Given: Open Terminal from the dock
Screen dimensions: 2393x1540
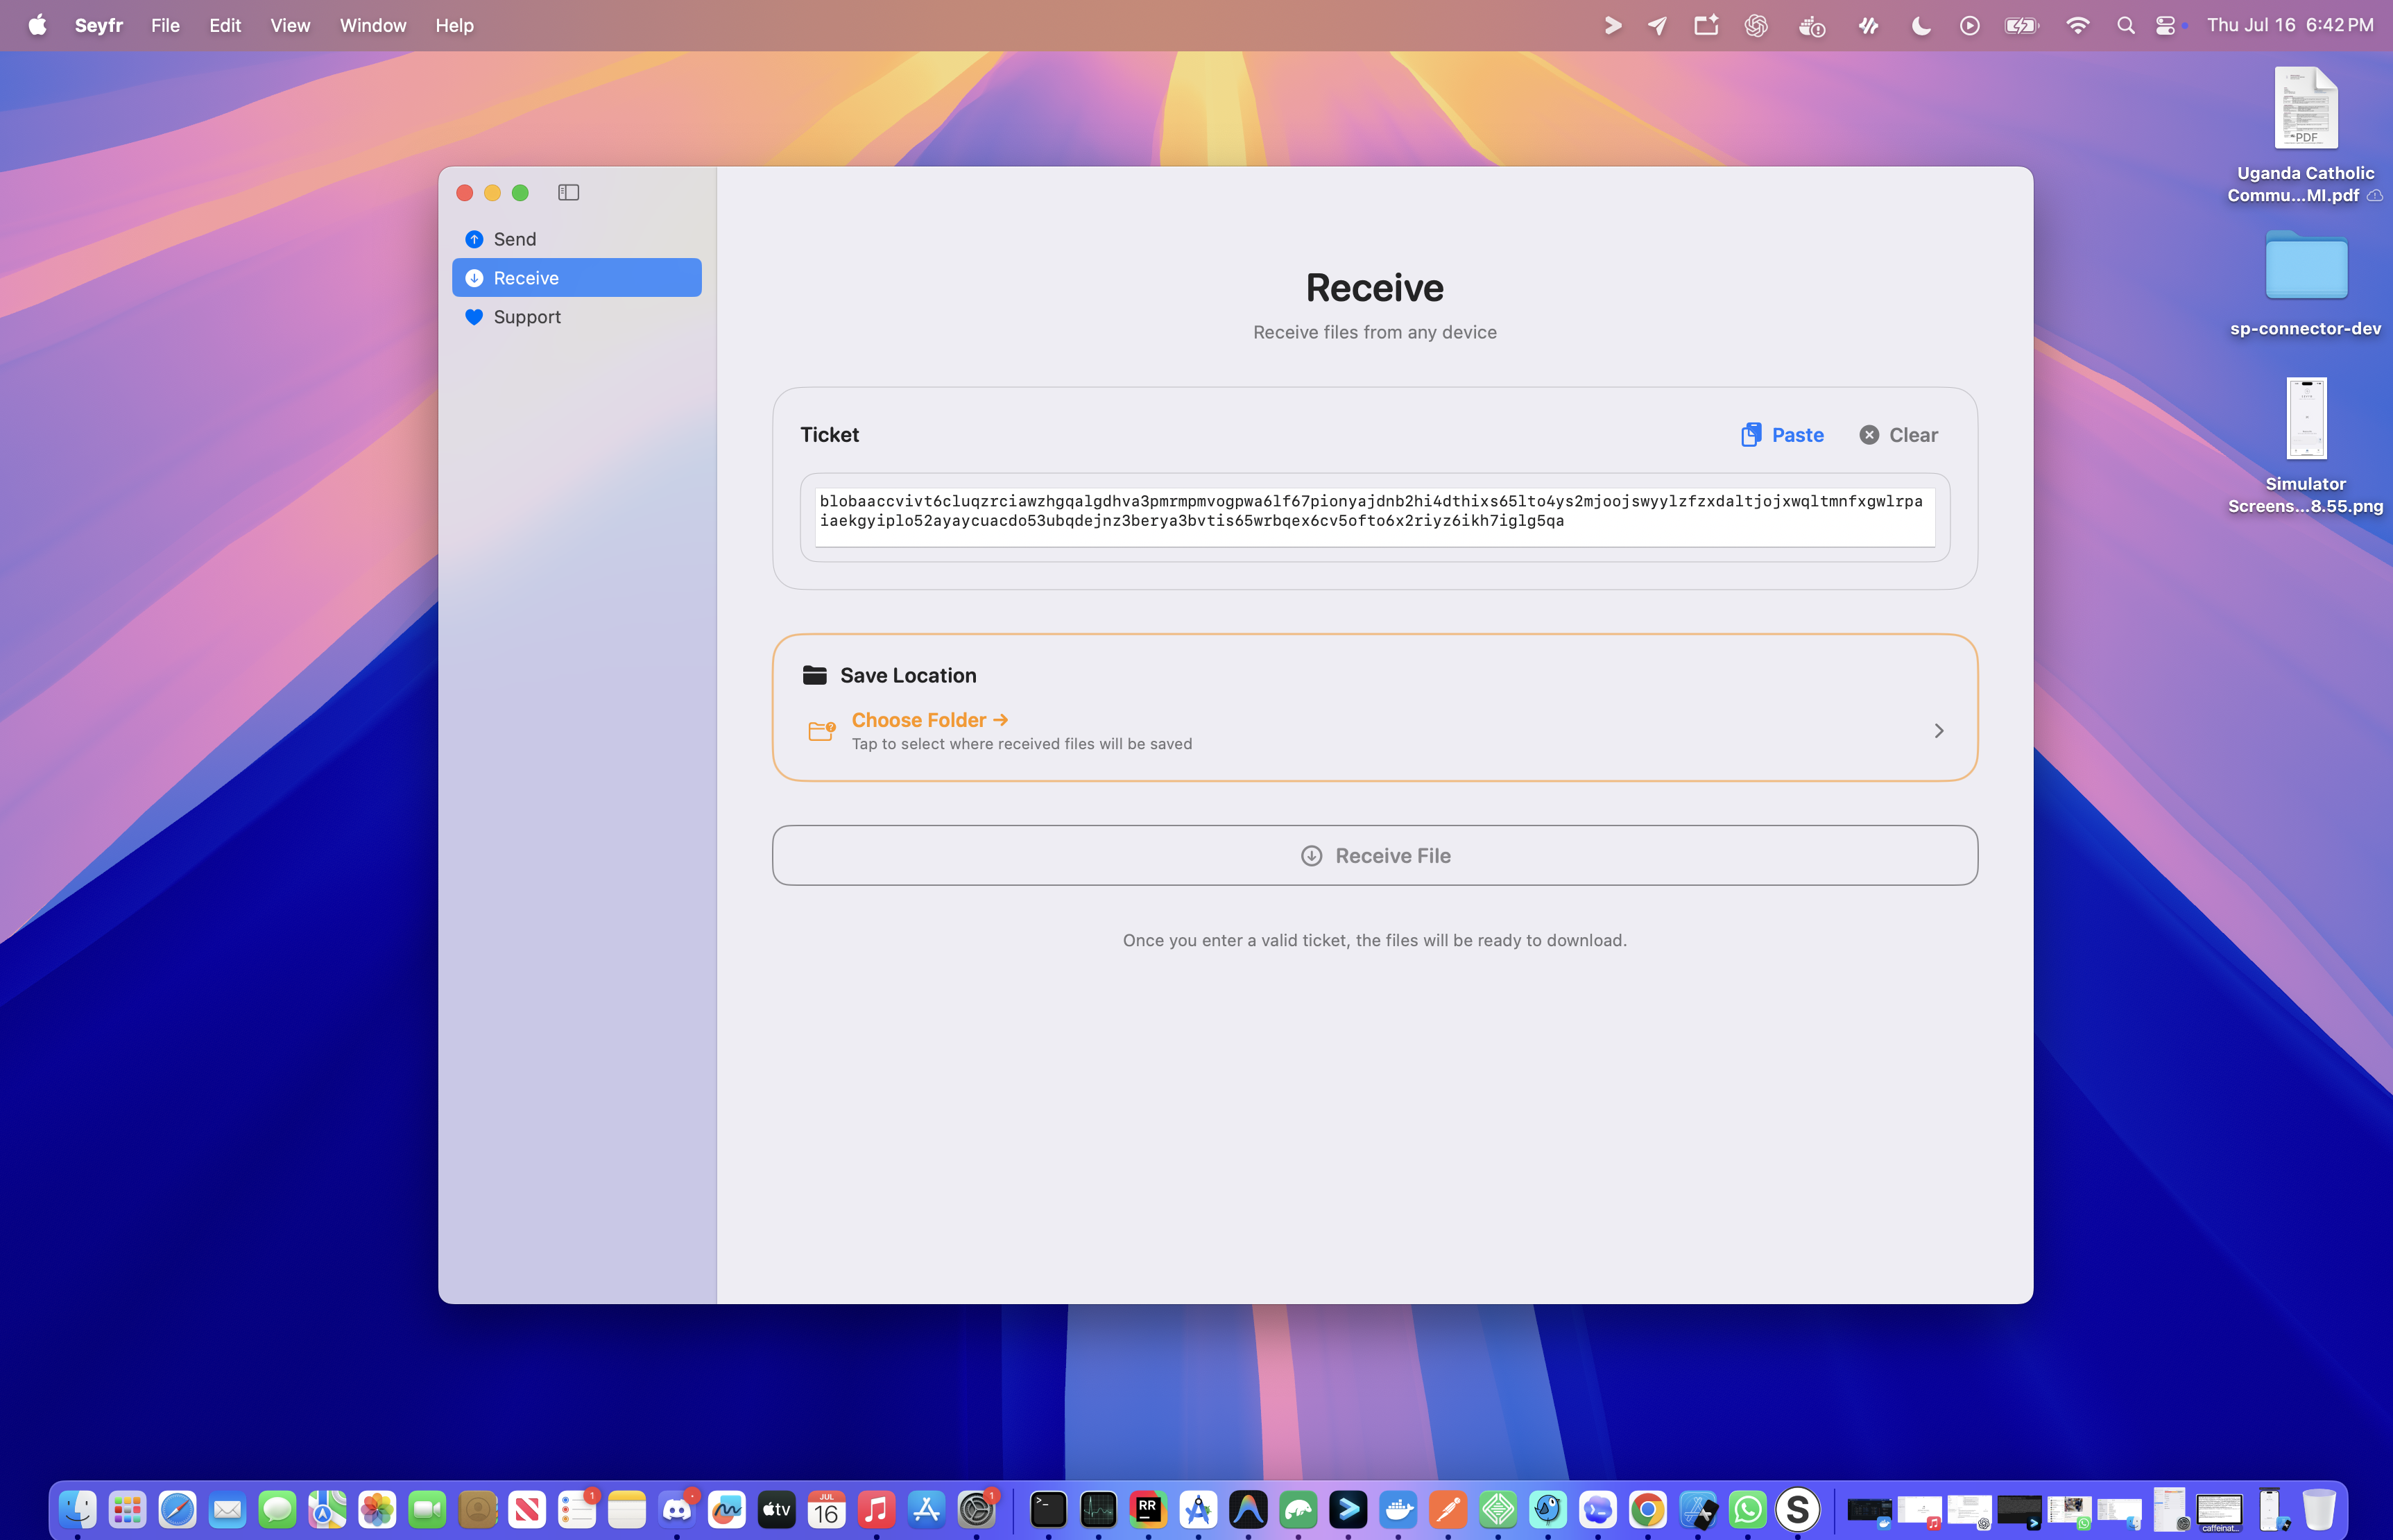Looking at the screenshot, I should tap(1049, 1509).
